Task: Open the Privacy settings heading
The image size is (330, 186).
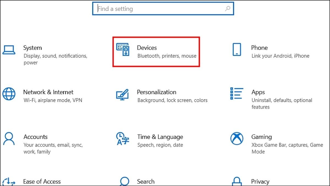Action: pos(260,182)
